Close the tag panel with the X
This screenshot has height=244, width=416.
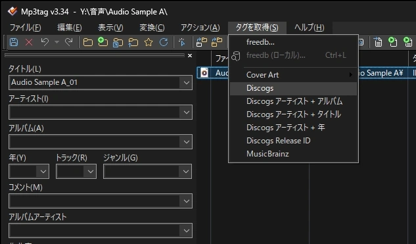point(190,55)
